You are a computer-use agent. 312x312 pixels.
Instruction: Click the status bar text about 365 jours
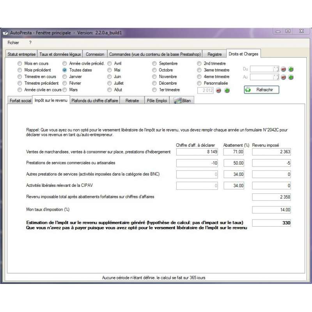pos(154,278)
